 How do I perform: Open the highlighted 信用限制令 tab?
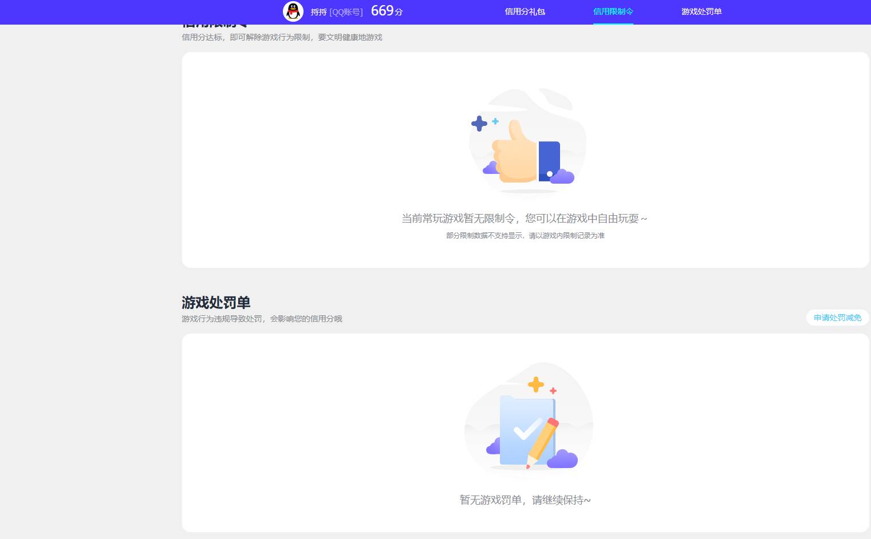[613, 11]
